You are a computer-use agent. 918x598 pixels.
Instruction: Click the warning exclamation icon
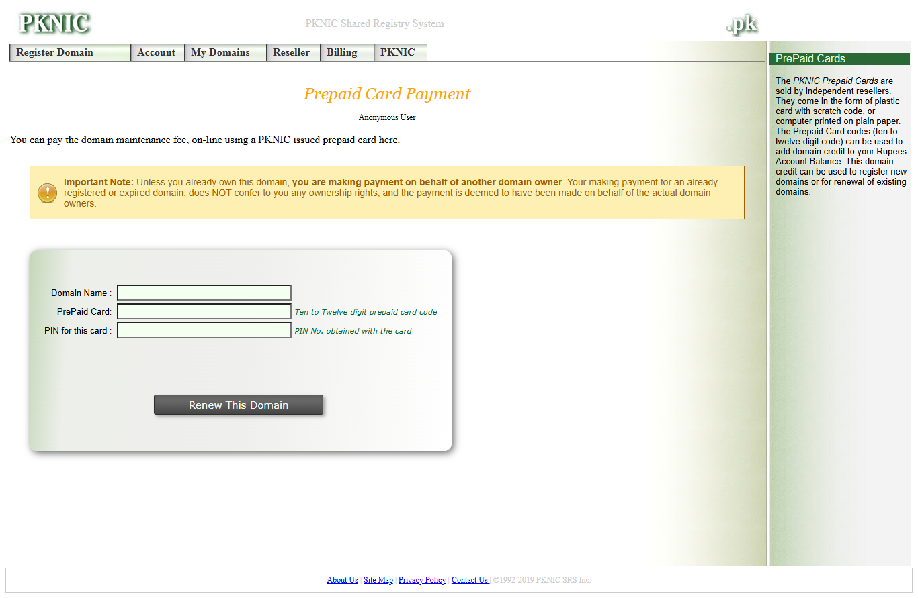coord(48,193)
